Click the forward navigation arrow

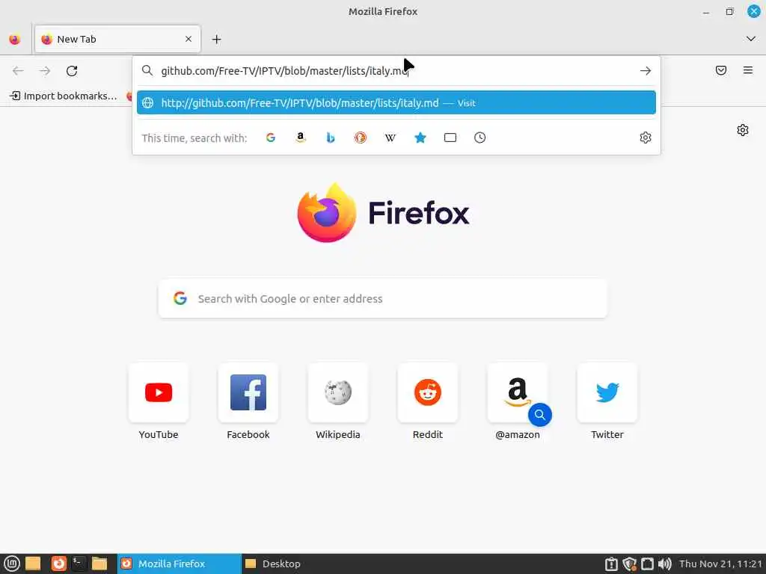point(45,71)
